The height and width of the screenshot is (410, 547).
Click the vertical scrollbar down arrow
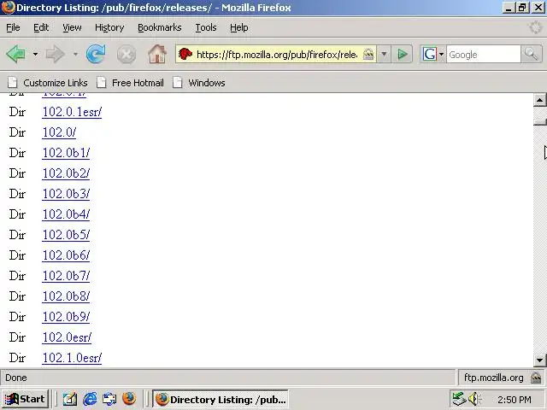[539, 360]
